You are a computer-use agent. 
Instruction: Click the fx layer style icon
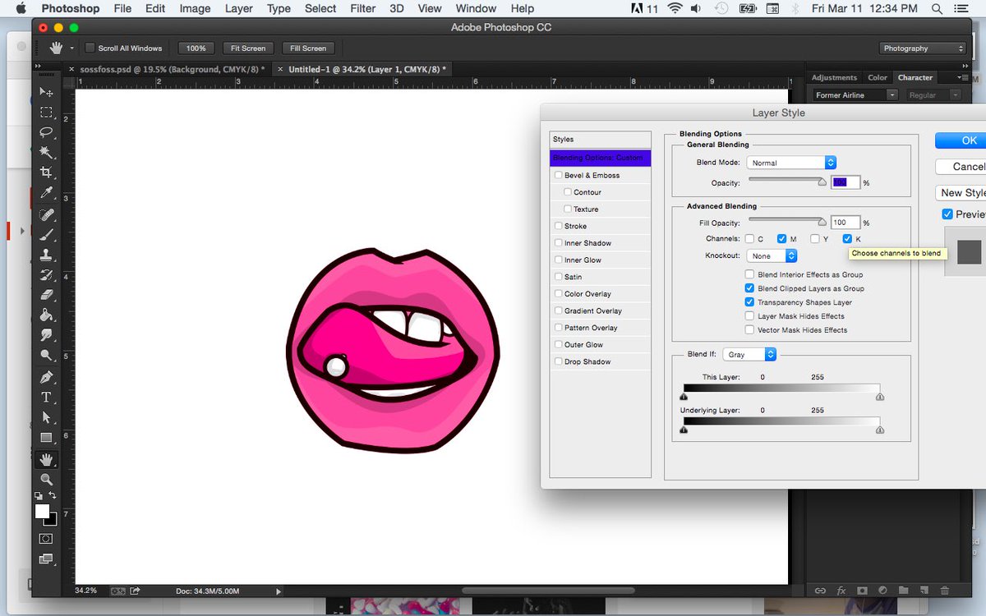tap(841, 590)
